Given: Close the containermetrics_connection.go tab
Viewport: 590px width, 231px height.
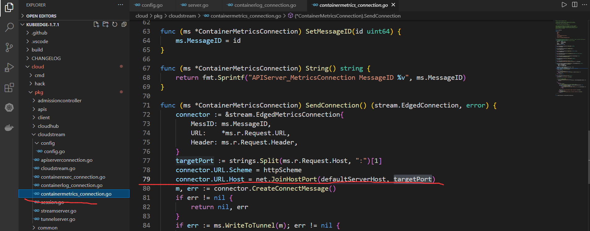Looking at the screenshot, I should [393, 5].
